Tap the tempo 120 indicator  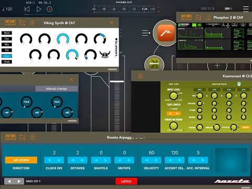click(x=7, y=9)
